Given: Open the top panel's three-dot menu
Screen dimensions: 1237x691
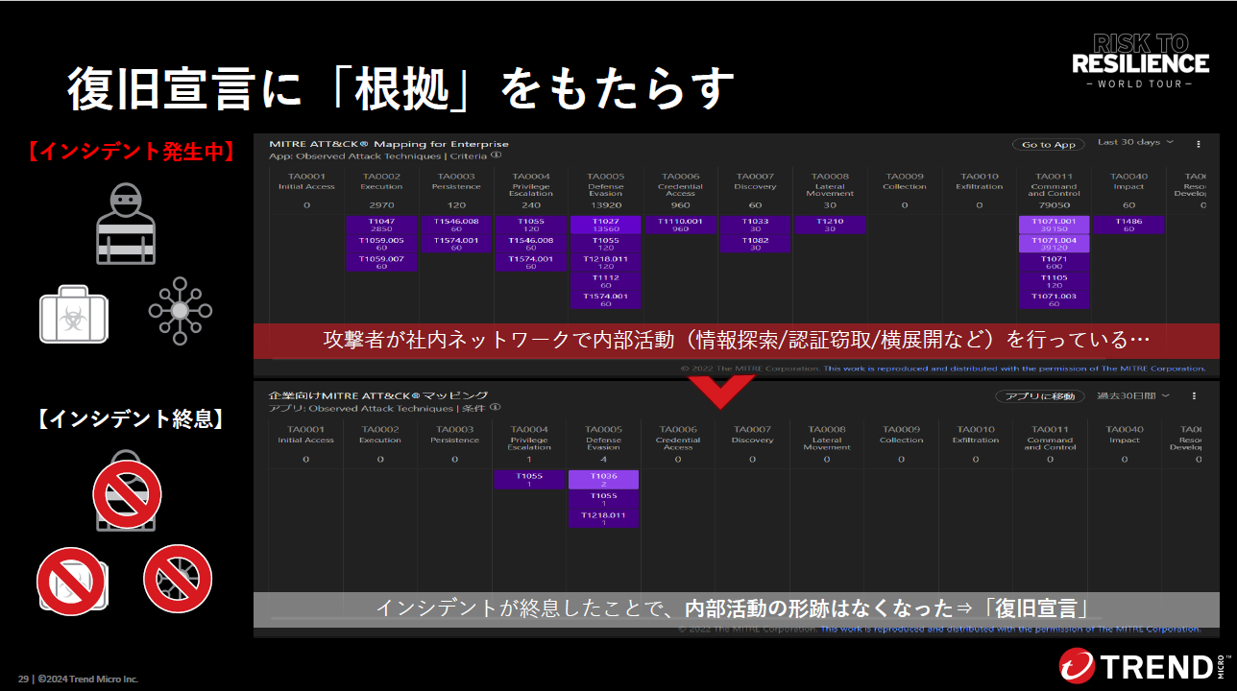Looking at the screenshot, I should 1198,144.
